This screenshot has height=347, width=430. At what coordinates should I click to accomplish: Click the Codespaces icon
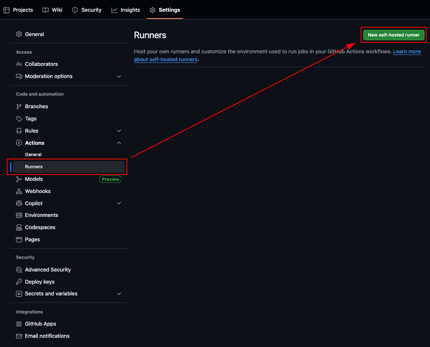tap(19, 227)
